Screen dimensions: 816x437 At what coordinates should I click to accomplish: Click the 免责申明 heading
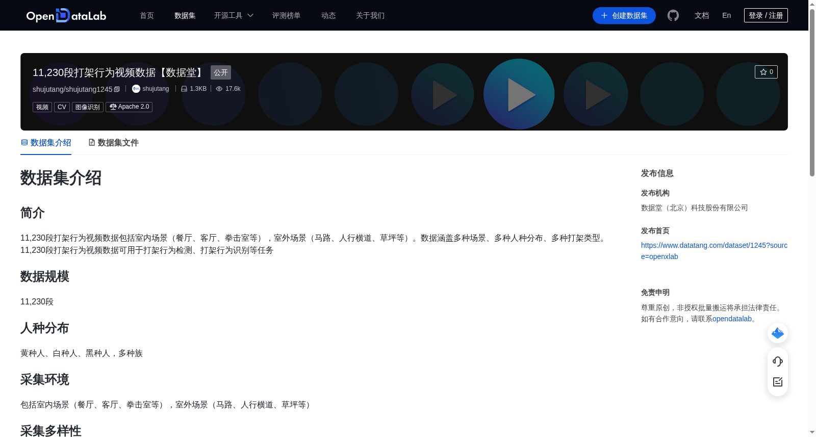pos(655,292)
